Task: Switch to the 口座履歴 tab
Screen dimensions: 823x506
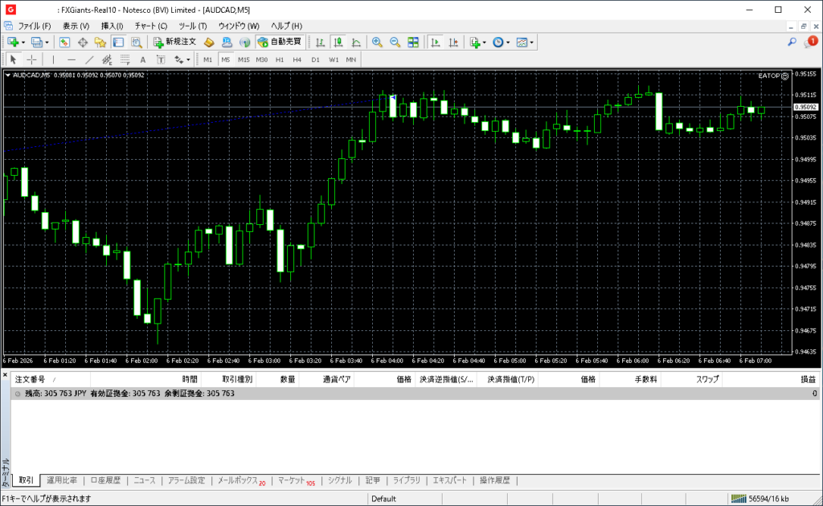Action: pos(105,480)
